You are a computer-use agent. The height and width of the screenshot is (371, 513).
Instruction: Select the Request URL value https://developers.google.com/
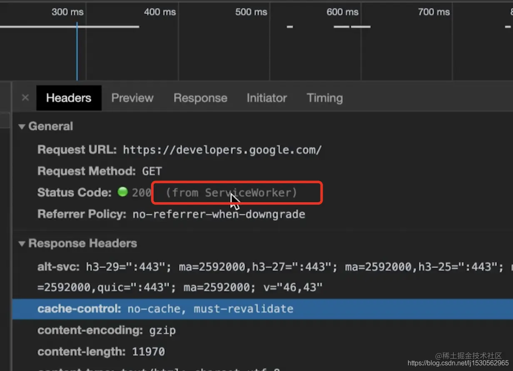[x=222, y=150]
